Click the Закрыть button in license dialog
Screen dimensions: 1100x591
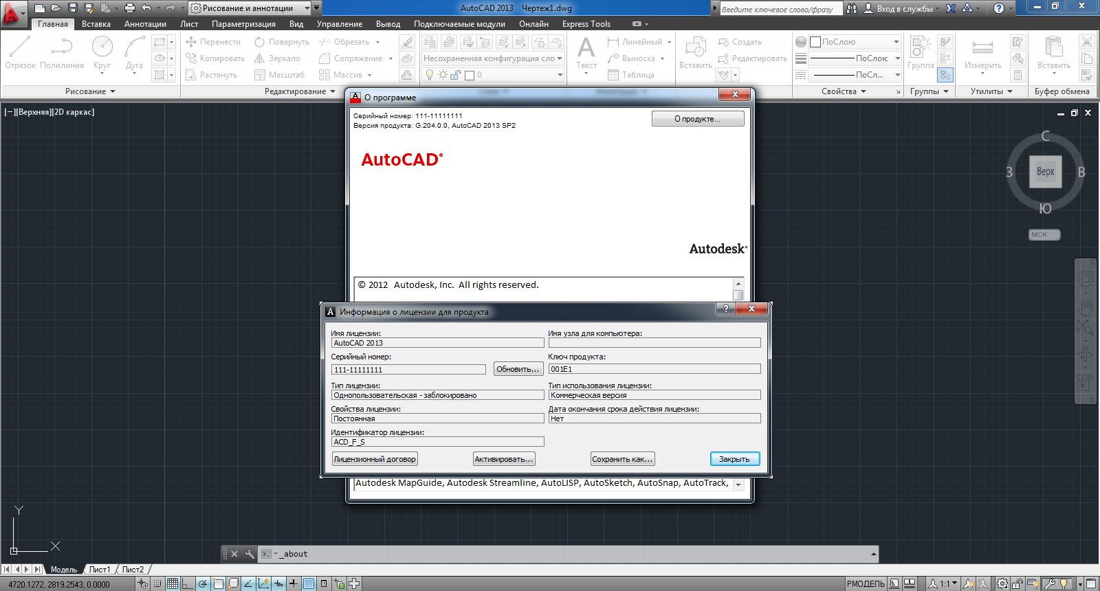tap(734, 459)
